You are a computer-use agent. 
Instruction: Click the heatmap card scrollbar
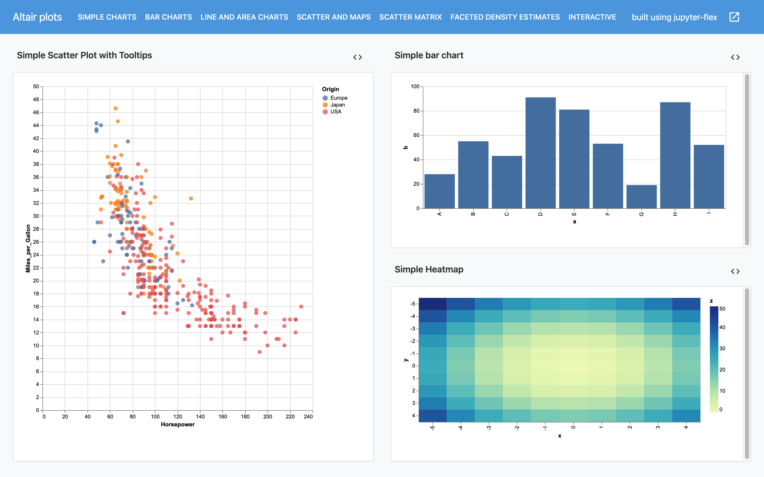click(x=747, y=374)
